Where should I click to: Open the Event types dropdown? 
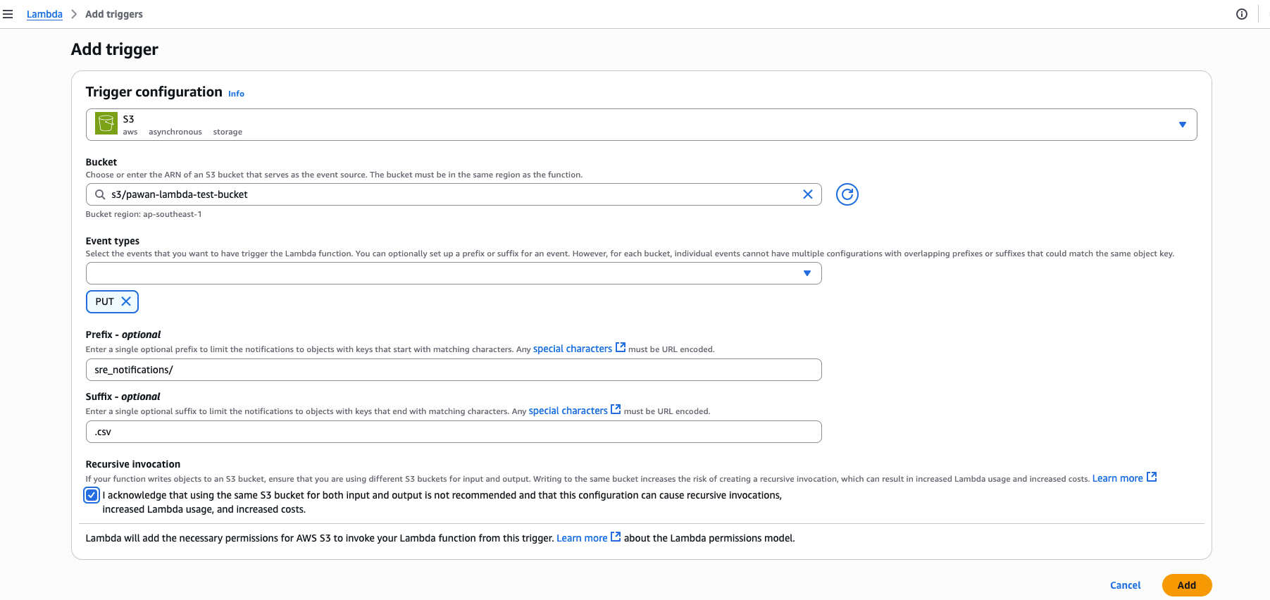[454, 273]
